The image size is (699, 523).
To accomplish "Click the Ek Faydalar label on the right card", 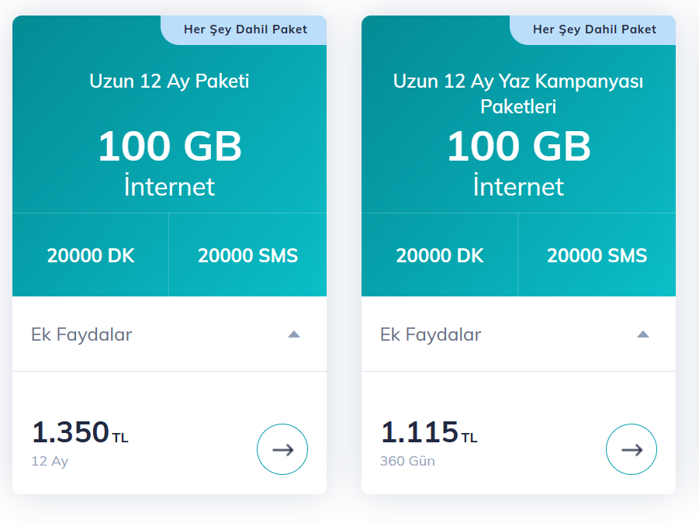I will (431, 334).
